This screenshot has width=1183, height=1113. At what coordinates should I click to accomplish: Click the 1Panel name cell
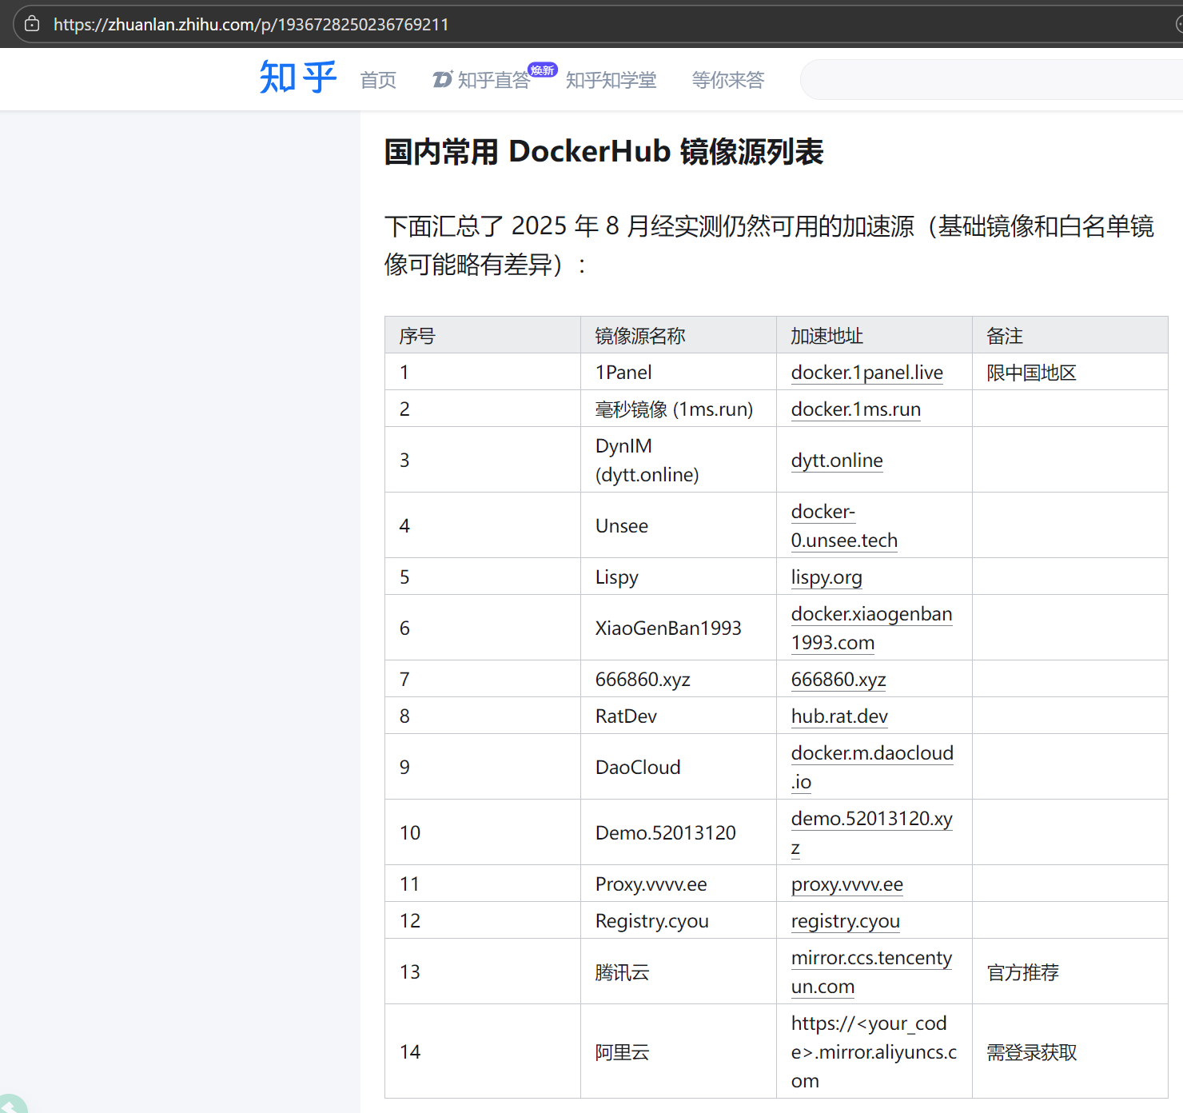pos(679,373)
